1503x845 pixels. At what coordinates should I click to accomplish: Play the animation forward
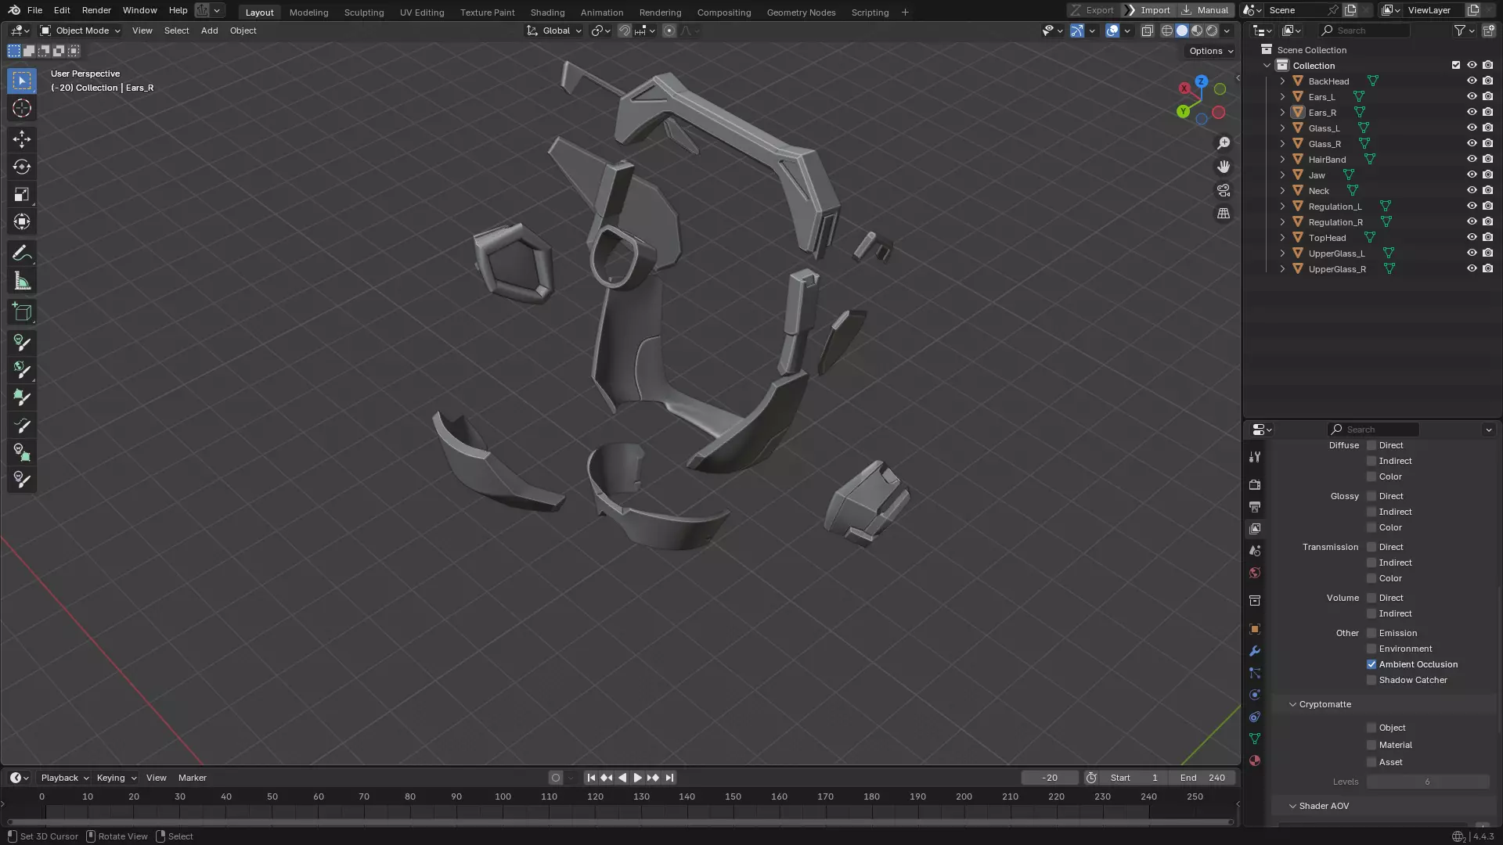[637, 778]
